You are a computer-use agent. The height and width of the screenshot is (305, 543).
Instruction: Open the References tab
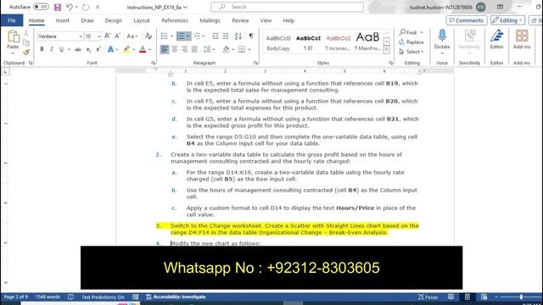click(175, 20)
